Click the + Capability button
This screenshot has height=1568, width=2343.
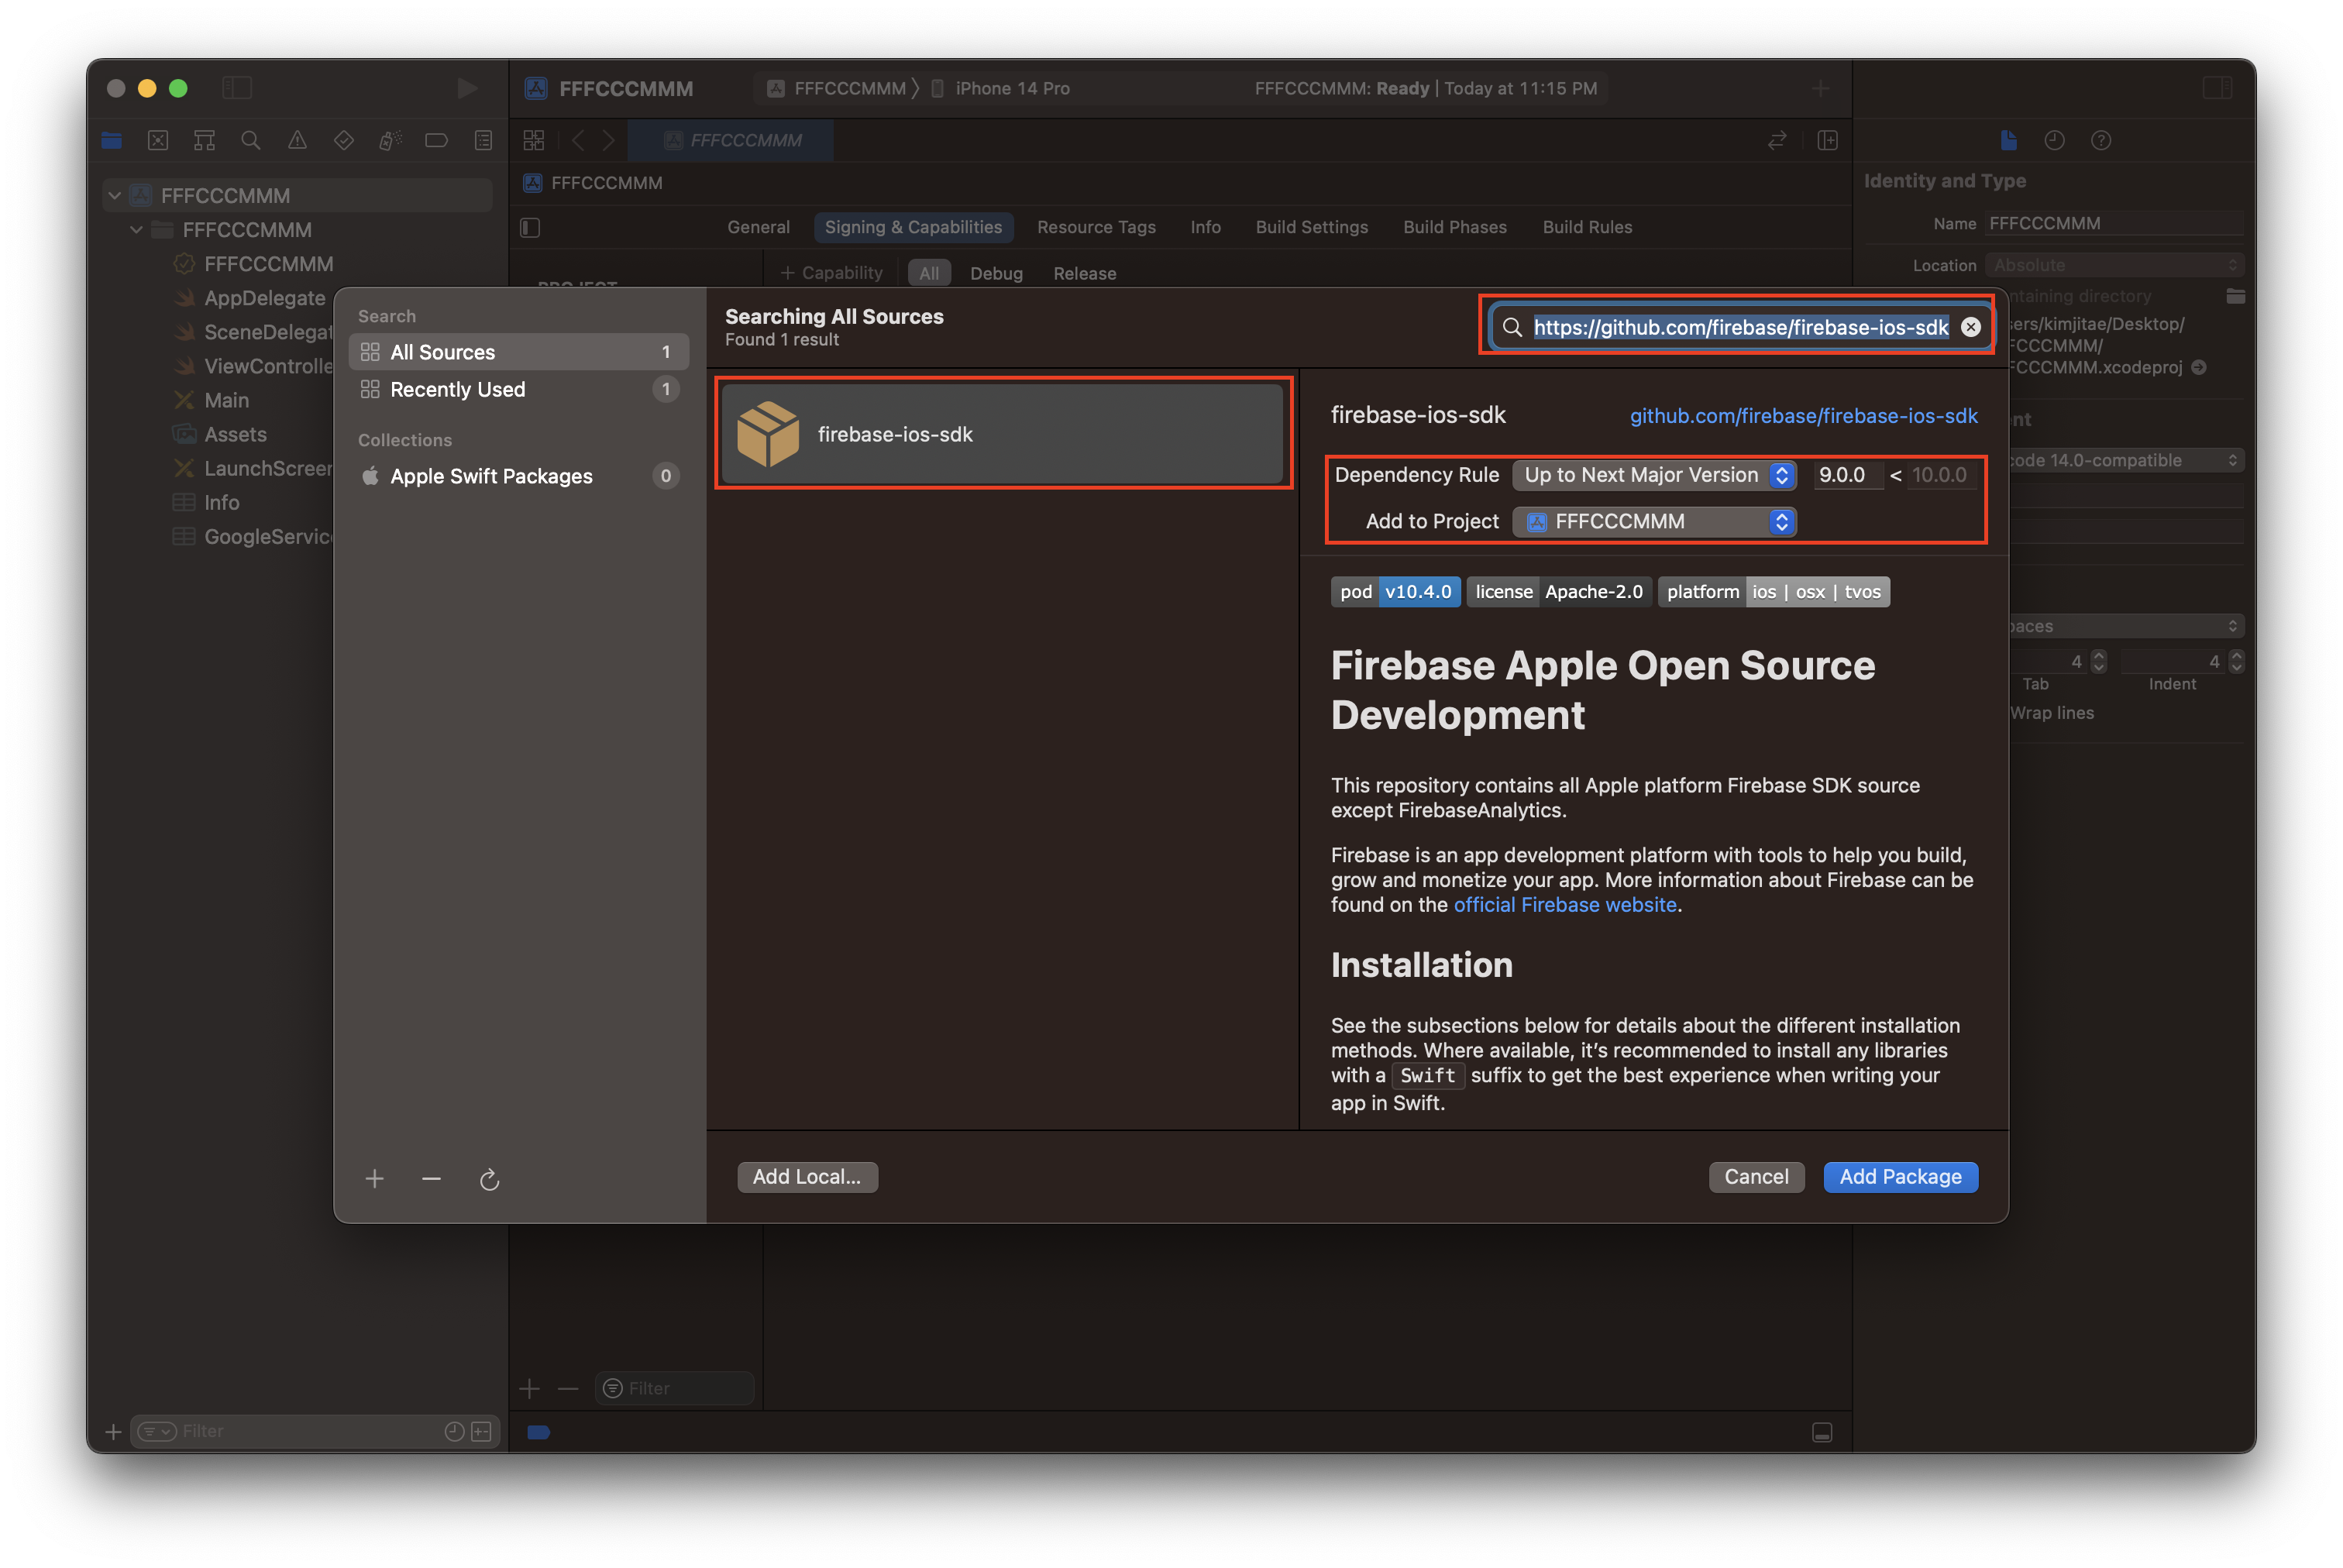(x=832, y=273)
